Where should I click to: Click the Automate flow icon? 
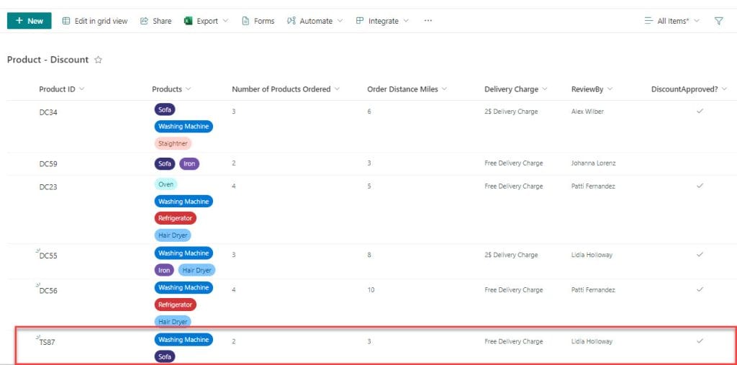291,21
